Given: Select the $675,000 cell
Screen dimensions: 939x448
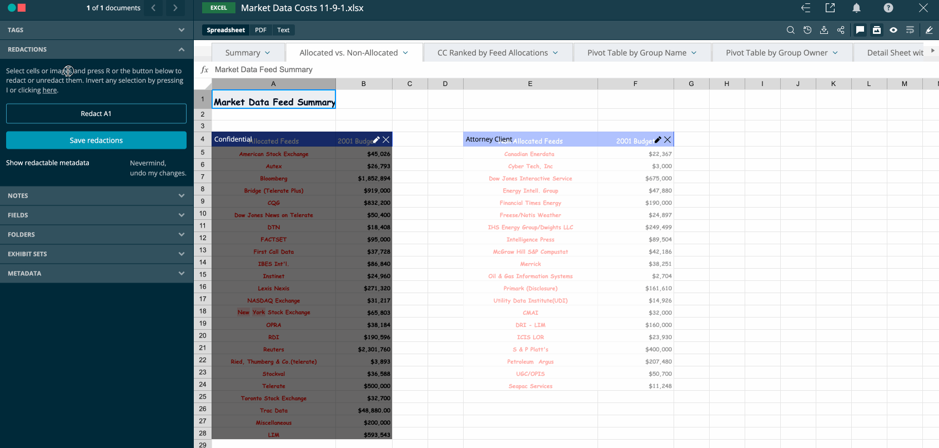Looking at the screenshot, I should coord(635,178).
